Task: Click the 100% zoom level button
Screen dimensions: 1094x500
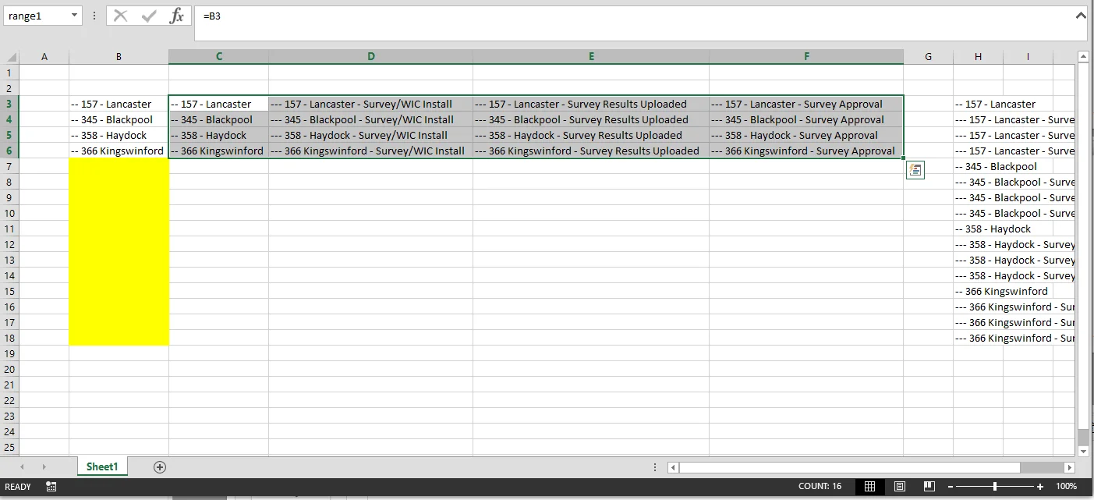Action: click(1066, 487)
